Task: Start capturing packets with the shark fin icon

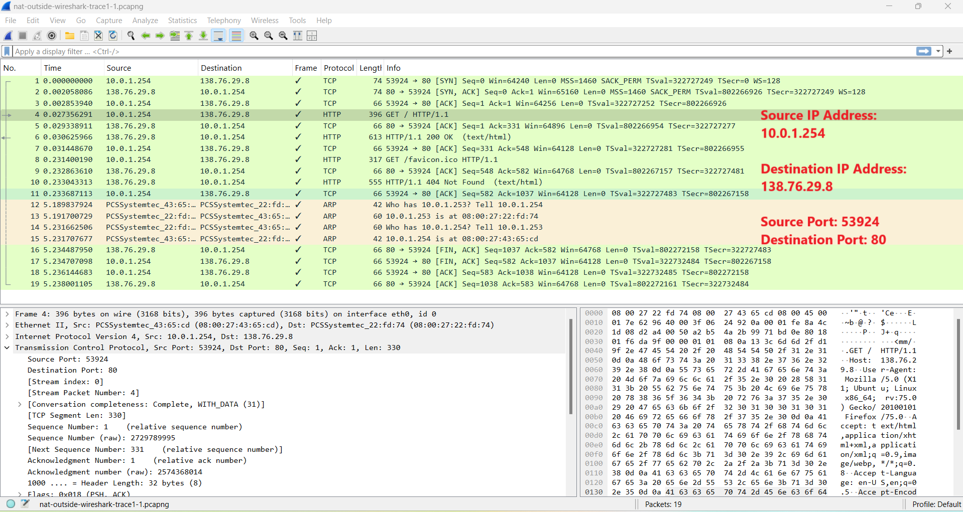Action: pos(8,36)
